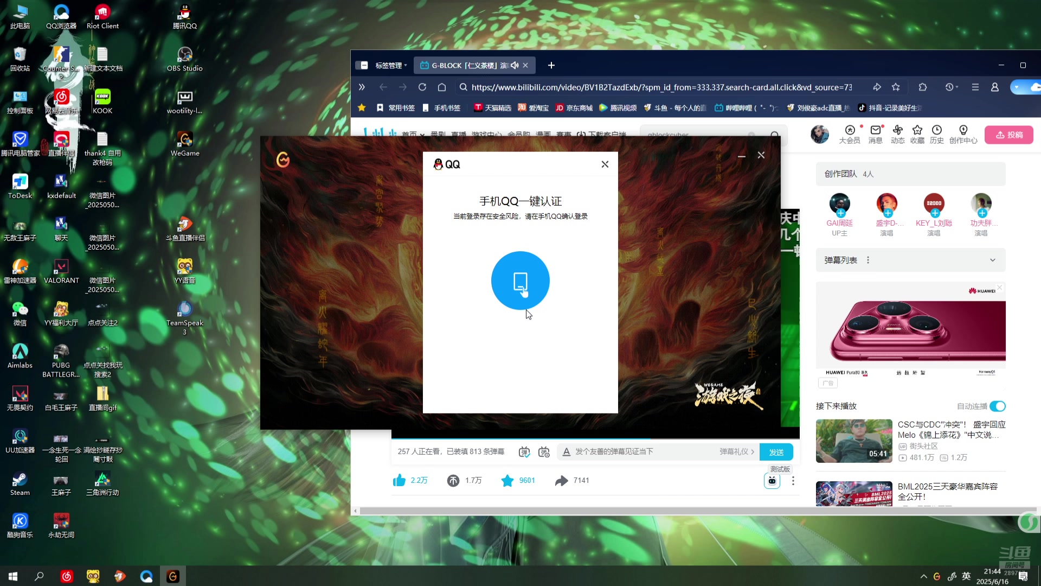Open danmaku settings icon next to display toggle

pos(544,452)
